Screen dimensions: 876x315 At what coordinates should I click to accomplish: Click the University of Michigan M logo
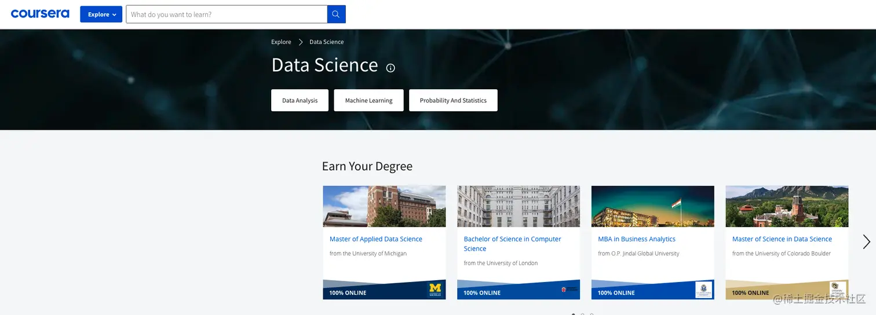point(435,290)
